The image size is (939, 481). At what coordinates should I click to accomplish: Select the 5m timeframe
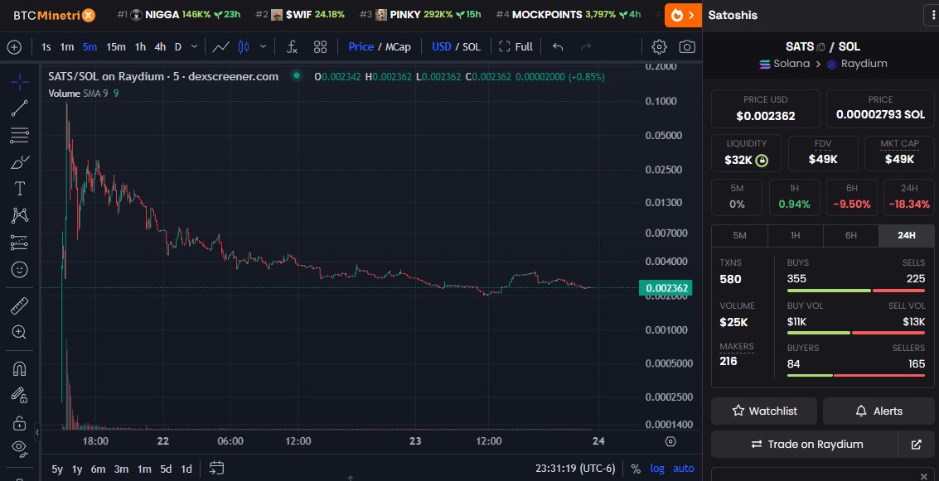90,46
